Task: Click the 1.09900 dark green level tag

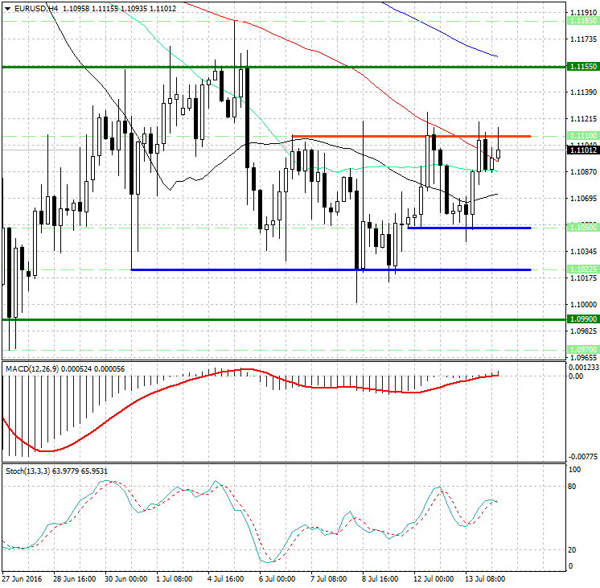Action: click(x=583, y=319)
